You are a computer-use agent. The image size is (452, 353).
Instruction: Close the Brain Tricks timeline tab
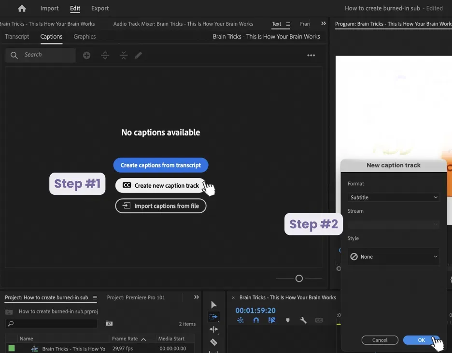point(233,297)
